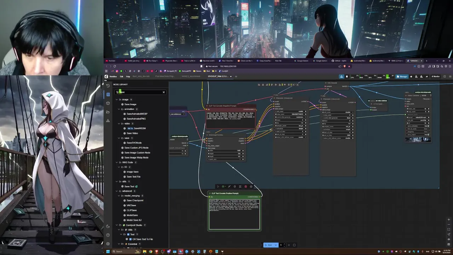Toggle dark theme moon icon
This screenshot has width=453, height=255.
(x=108, y=226)
